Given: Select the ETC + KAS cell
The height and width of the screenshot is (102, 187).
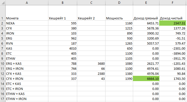Looking at the screenshot, I should [27, 84].
